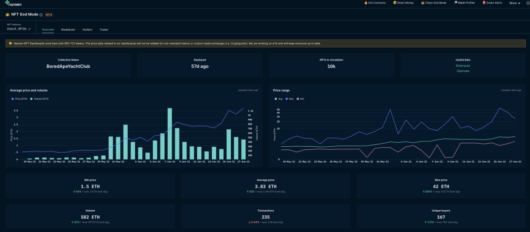Switch to the Hodlers tab
The height and width of the screenshot is (232, 530).
coord(87,29)
